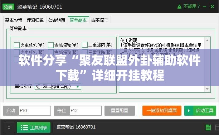Open the 自动治疗 dropdown list
This screenshot has width=219, height=135.
point(58,86)
